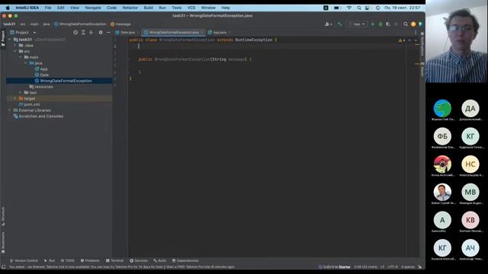Select Scratches and Consoles node
Image resolution: width=488 pixels, height=274 pixels.
(40, 116)
